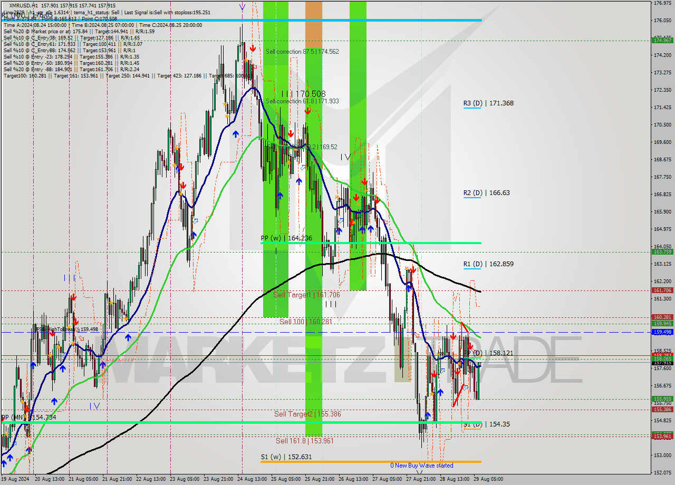Click the 'PP (D) | 158.121' pivot label

(x=488, y=353)
